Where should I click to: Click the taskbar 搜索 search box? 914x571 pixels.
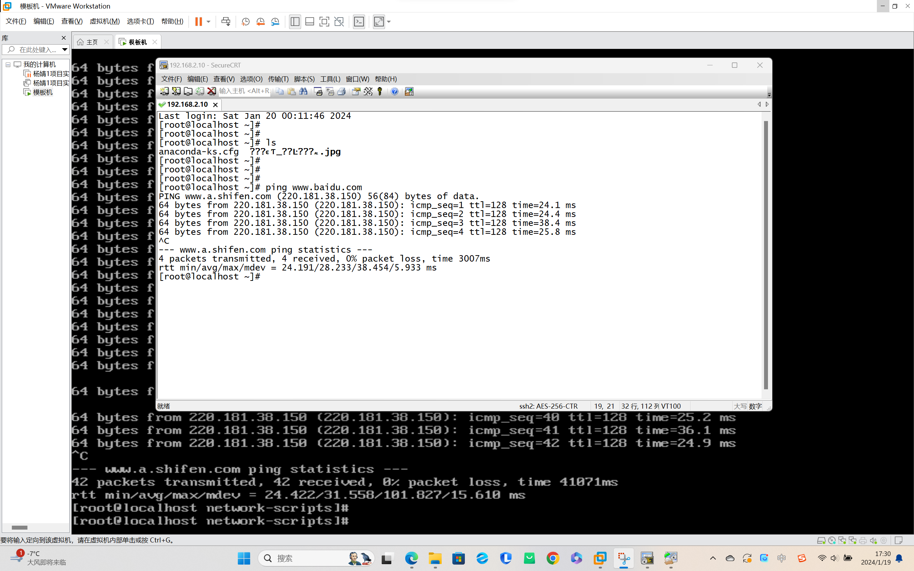316,558
